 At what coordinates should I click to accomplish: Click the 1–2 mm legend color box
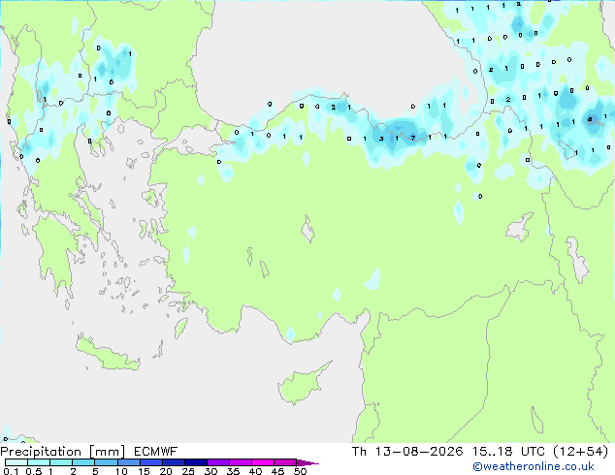pyautogui.click(x=61, y=462)
